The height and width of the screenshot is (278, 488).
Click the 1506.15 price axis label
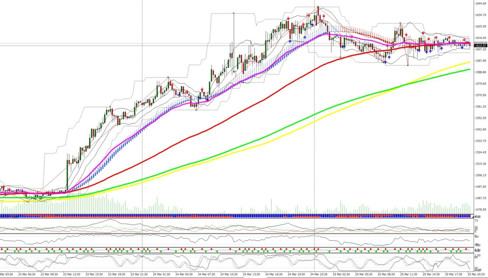[x=481, y=175]
